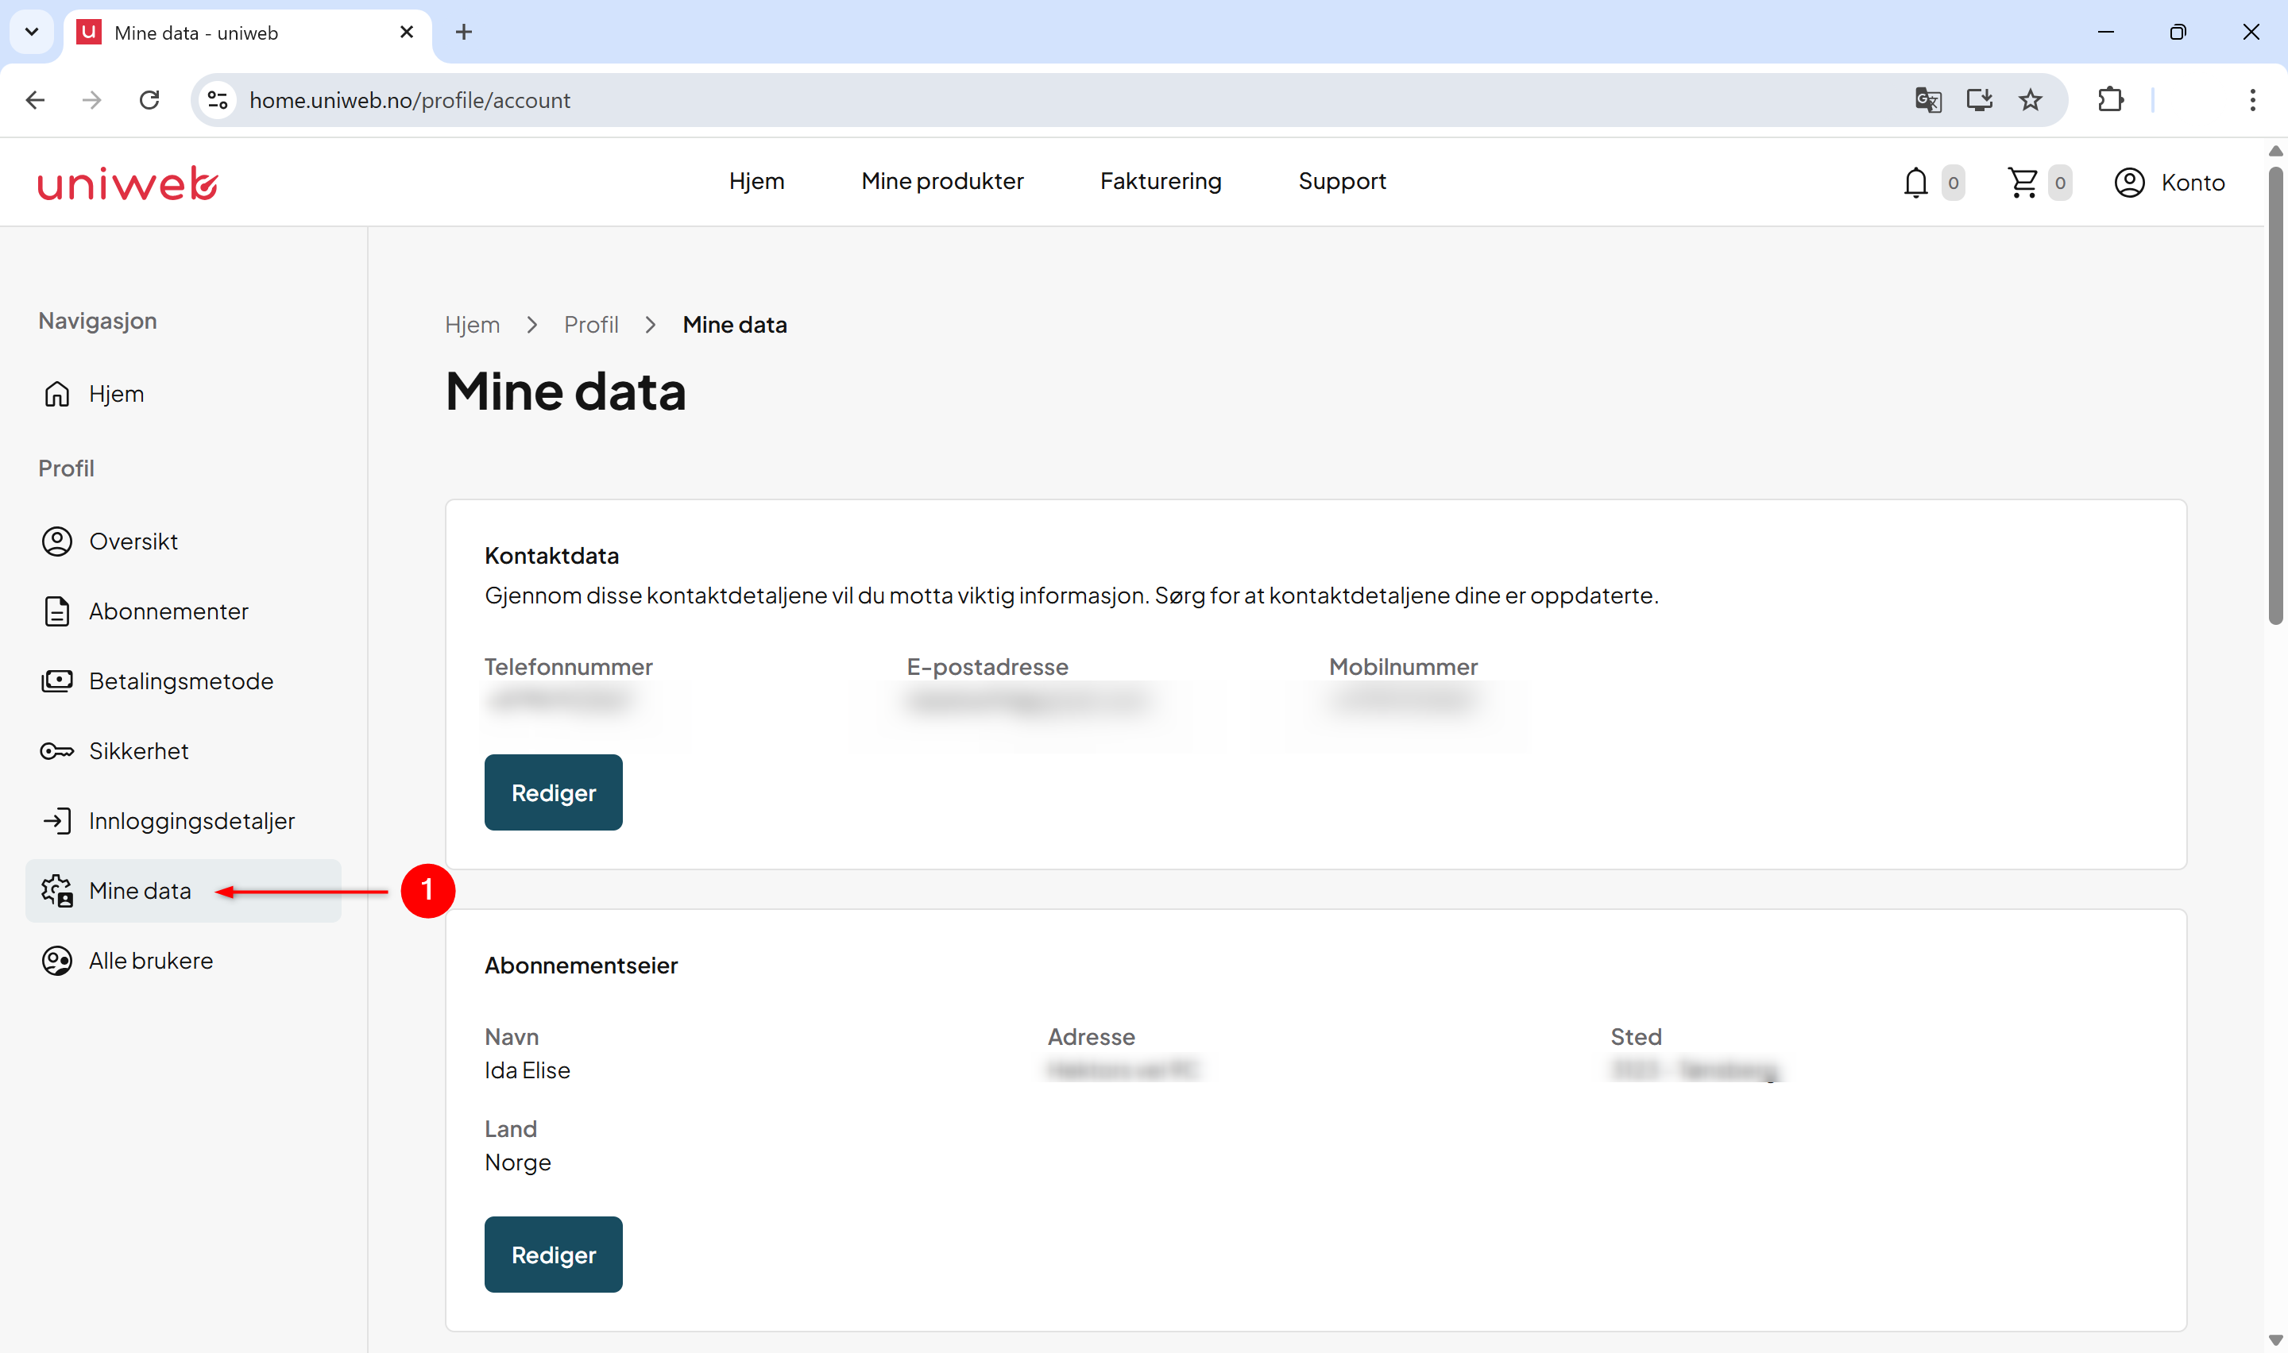Viewport: 2288px width, 1353px height.
Task: Click the Konto account avatar icon
Action: [2128, 183]
